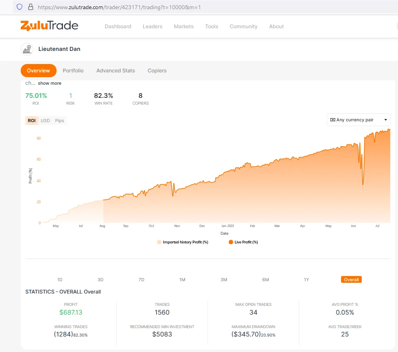The image size is (398, 352).
Task: Click the 25 avg trade/week value
Action: tap(345, 334)
